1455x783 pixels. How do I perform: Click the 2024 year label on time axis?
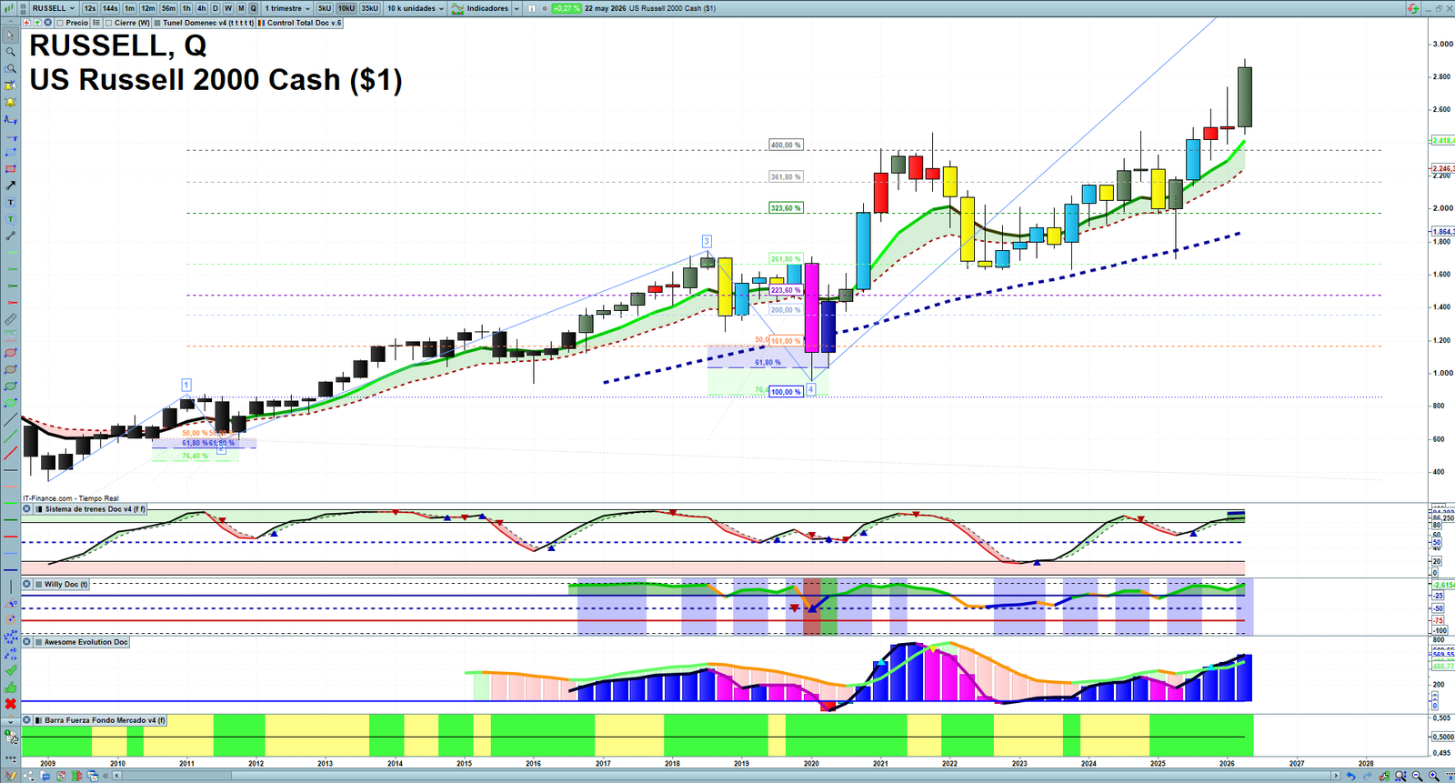point(1089,764)
